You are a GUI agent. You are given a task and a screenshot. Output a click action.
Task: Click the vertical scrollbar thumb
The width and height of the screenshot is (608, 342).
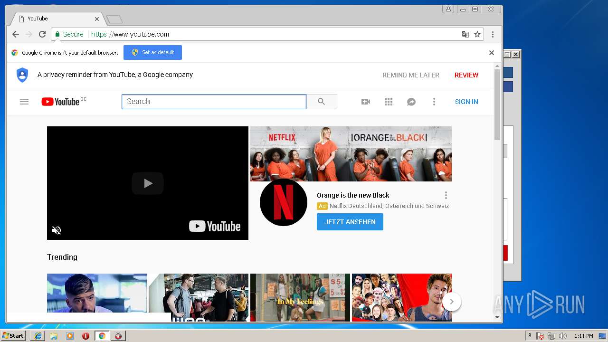(x=497, y=105)
